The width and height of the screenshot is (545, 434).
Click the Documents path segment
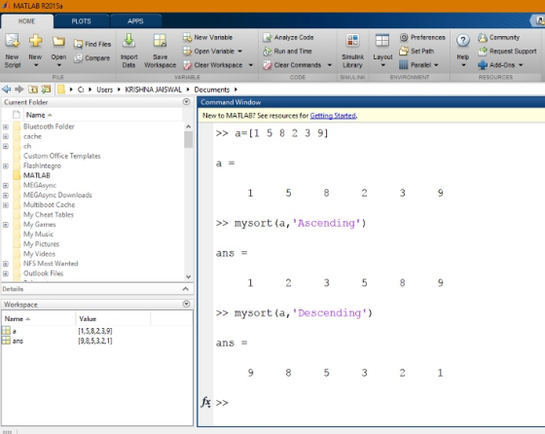(212, 90)
